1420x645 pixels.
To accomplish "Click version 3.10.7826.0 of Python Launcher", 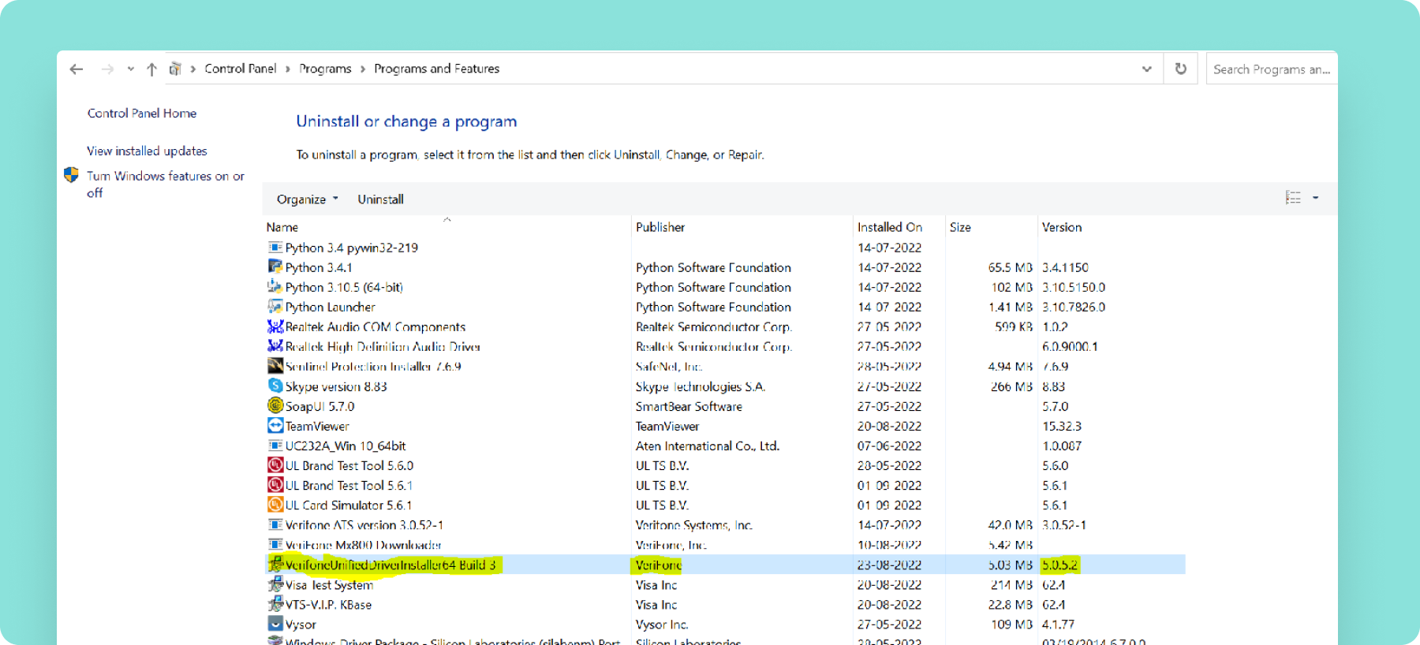I will click(x=1074, y=308).
